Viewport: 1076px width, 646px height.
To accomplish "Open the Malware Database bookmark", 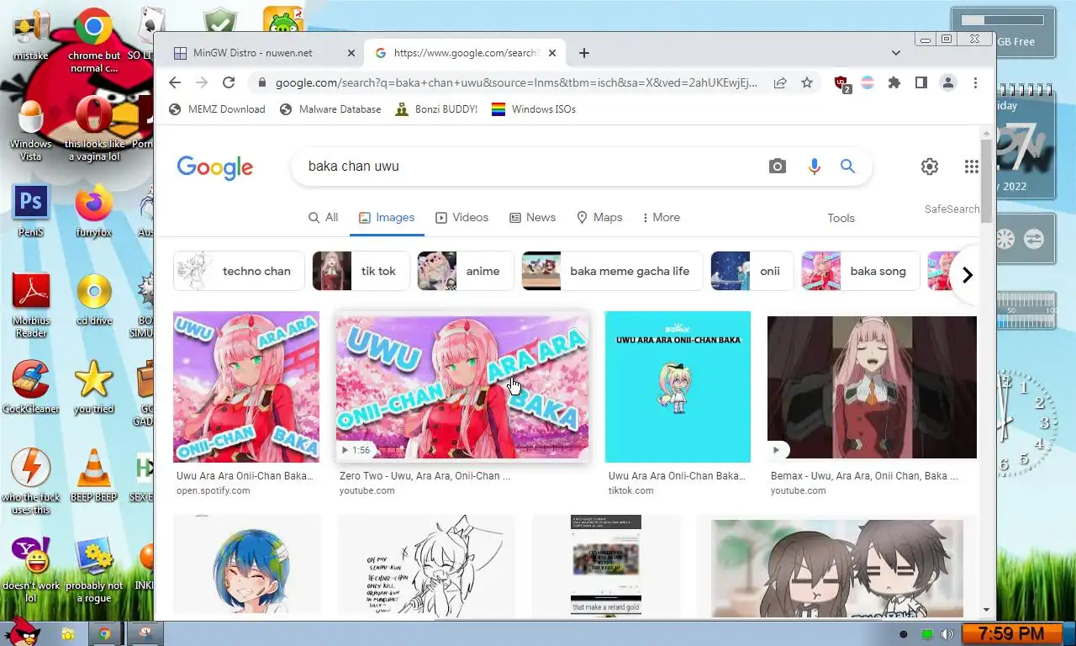I will click(x=330, y=109).
